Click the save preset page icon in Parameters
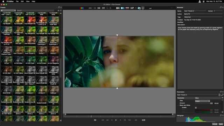This screenshot has height=126, width=224. point(219,95)
